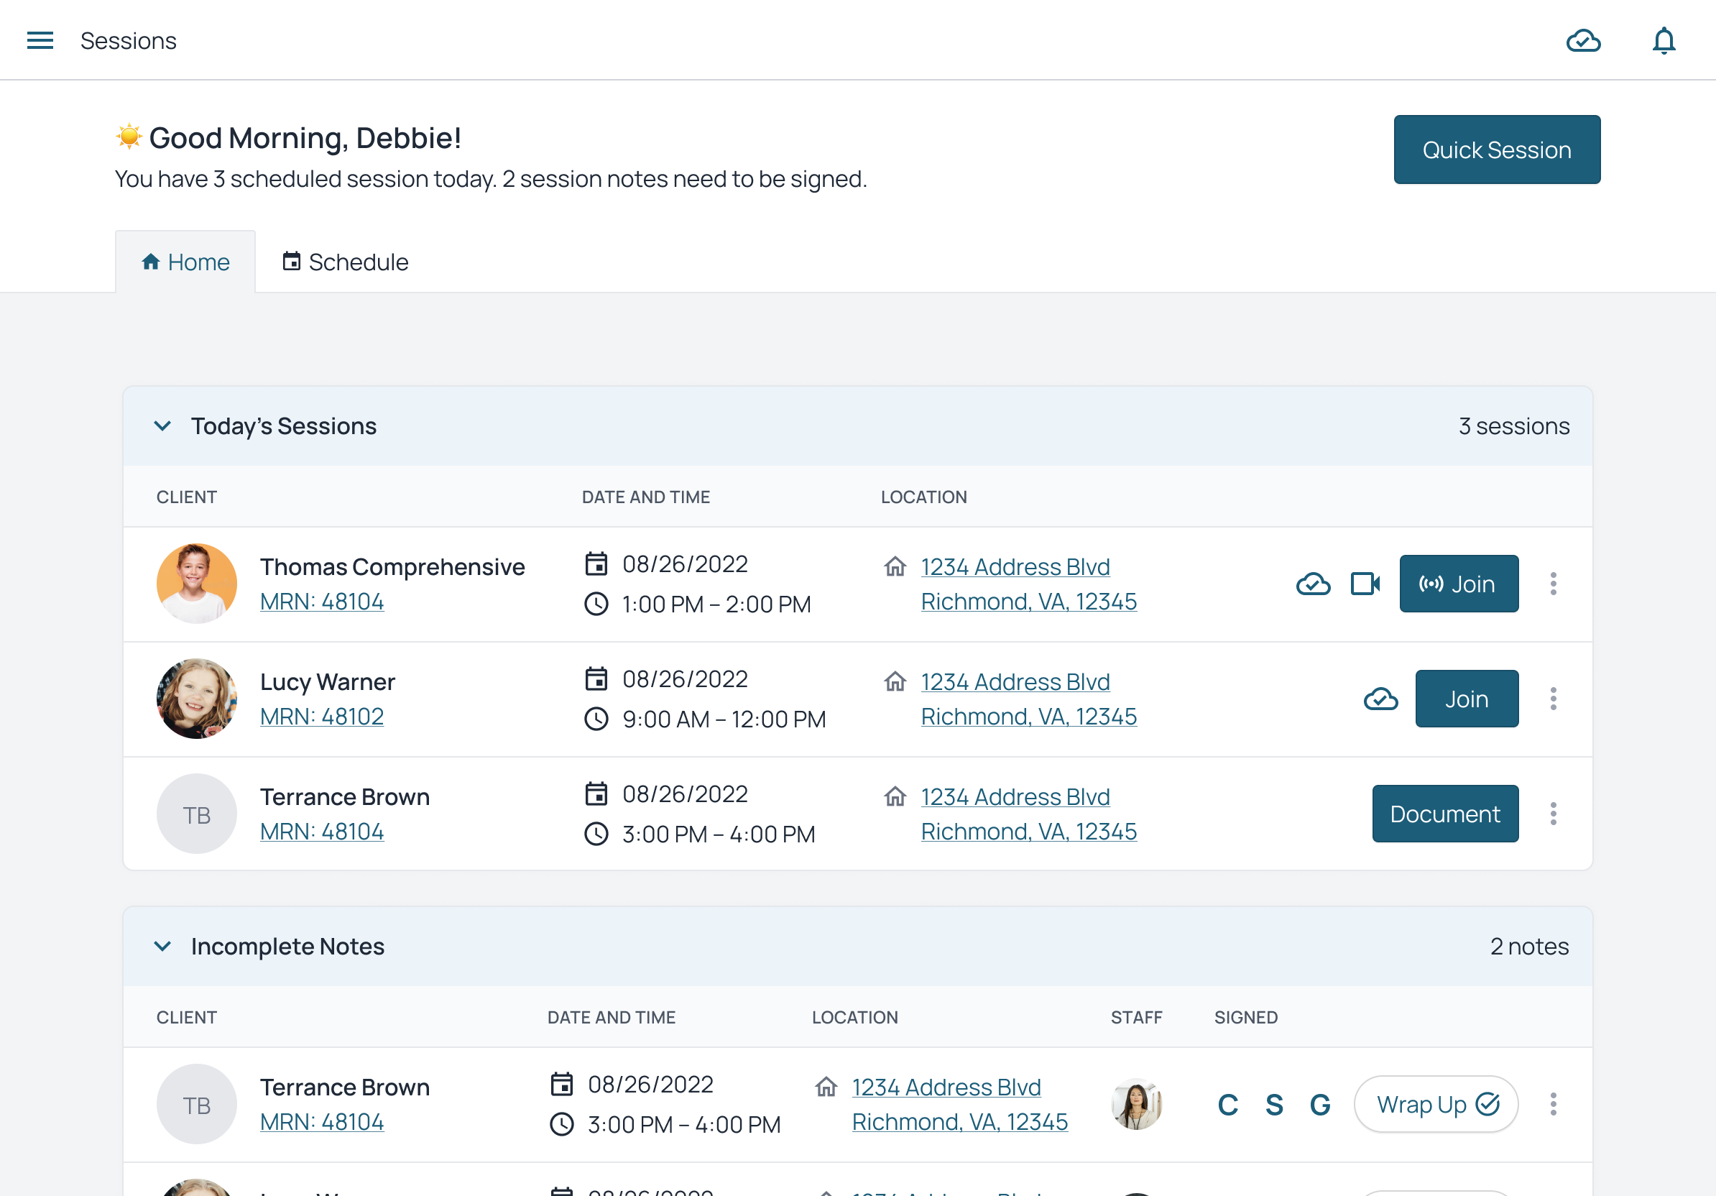Image resolution: width=1716 pixels, height=1196 pixels.
Task: Open Terrance Brown's address link in Today's Sessions
Action: tap(1028, 815)
